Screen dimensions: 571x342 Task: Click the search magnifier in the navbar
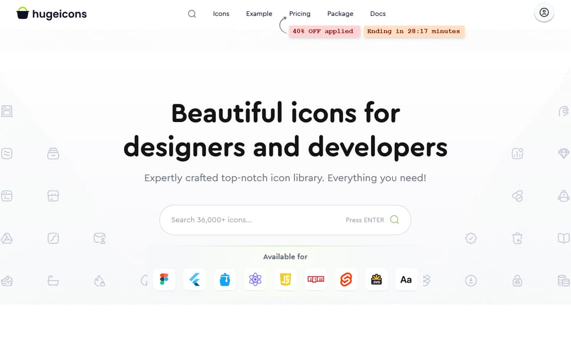click(x=192, y=13)
